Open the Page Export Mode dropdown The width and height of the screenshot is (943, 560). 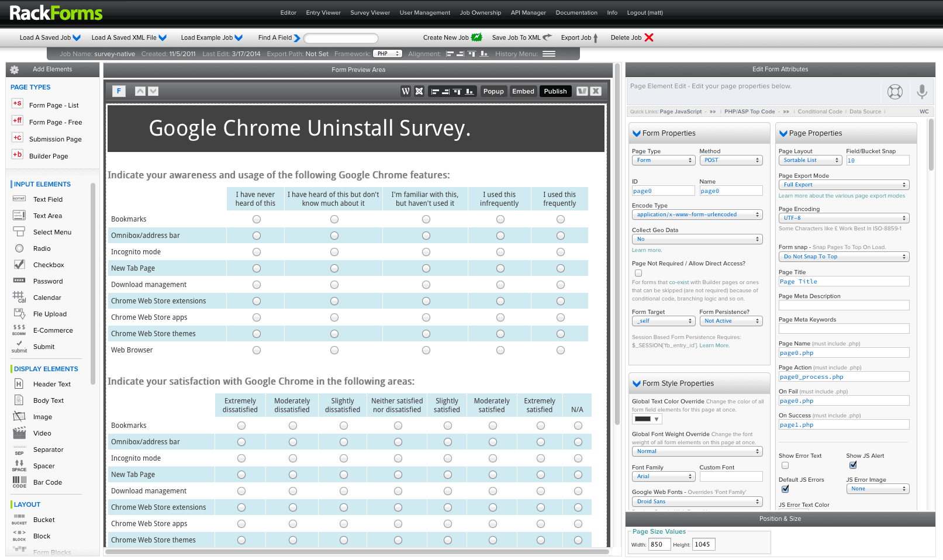(x=844, y=185)
